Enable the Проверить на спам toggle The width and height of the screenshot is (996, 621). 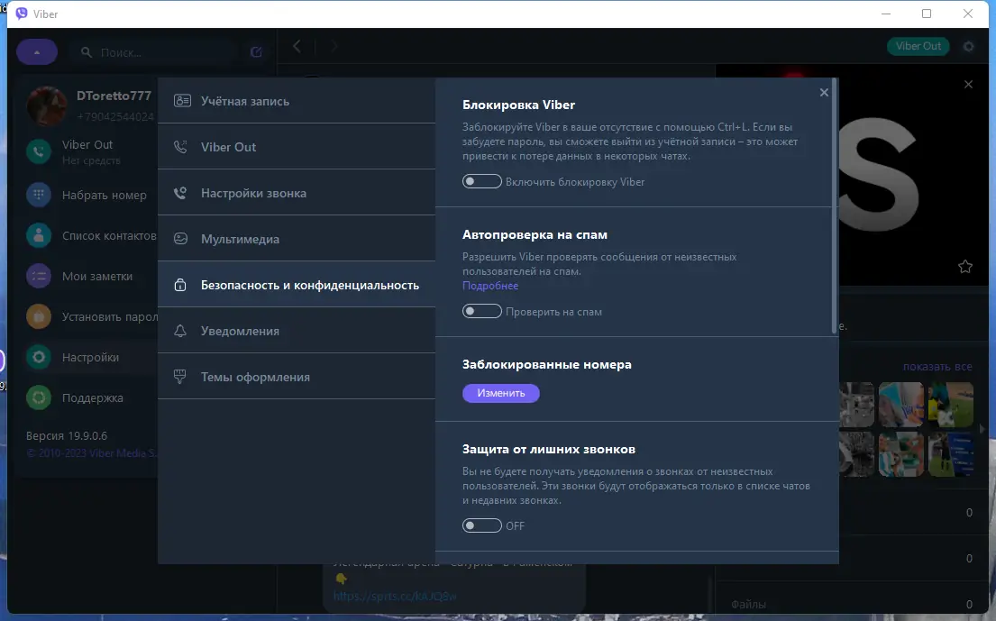coord(482,311)
